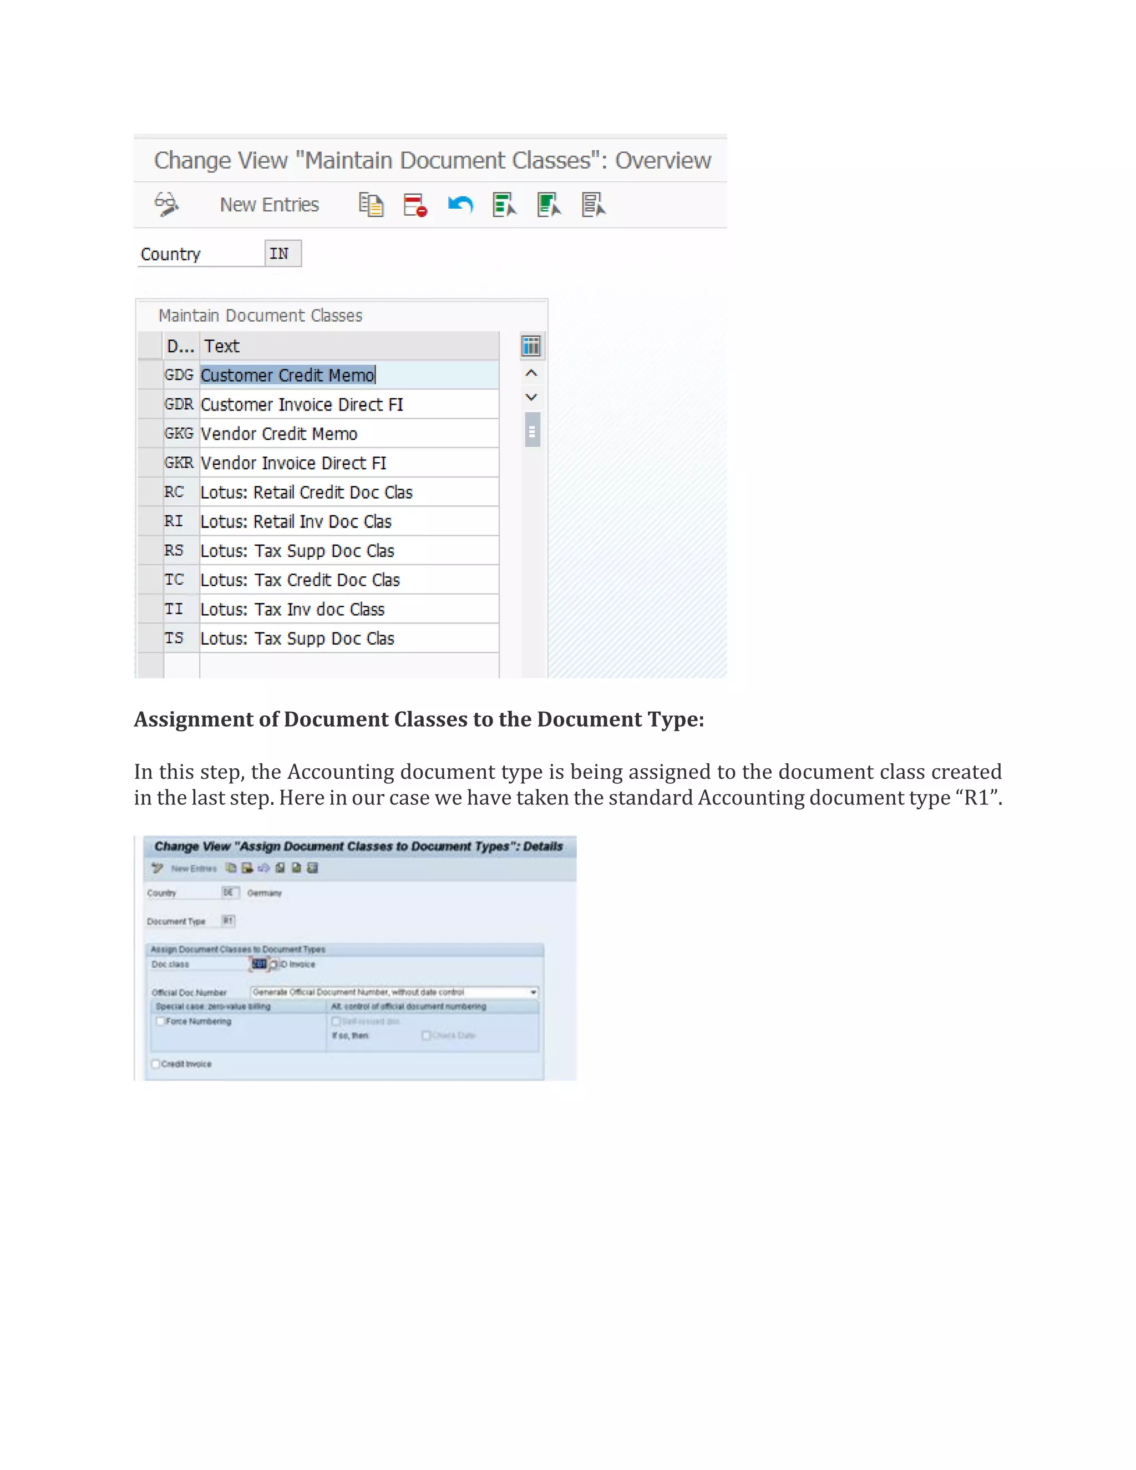The image size is (1136, 1470).
Task: Click the Copy As icon in Overview toolbar
Action: (371, 205)
